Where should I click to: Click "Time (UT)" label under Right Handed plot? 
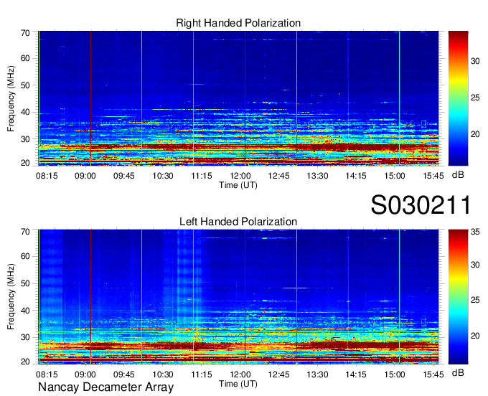point(238,185)
